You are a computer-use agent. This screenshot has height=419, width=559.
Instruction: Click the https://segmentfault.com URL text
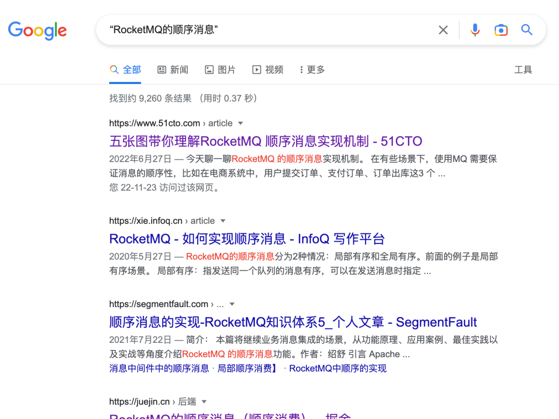click(159, 304)
